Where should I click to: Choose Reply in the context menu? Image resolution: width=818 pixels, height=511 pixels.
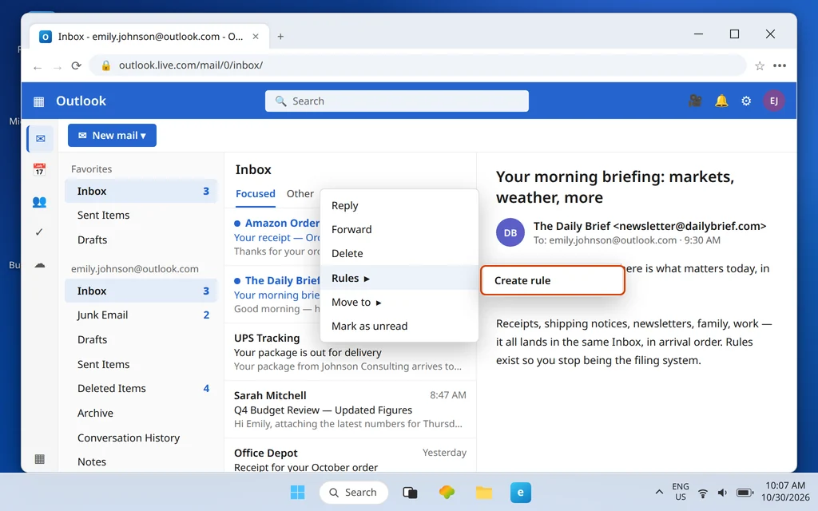[399, 205]
